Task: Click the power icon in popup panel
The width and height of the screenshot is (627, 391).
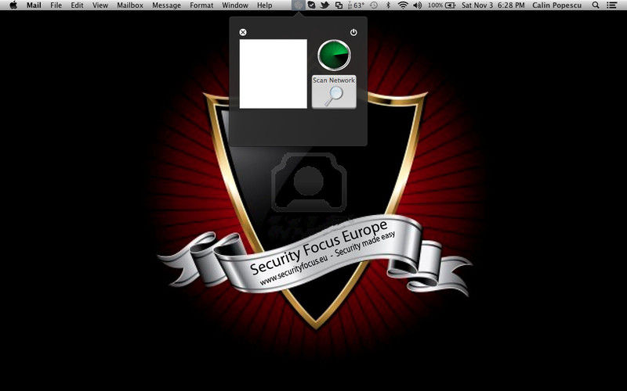Action: point(353,32)
